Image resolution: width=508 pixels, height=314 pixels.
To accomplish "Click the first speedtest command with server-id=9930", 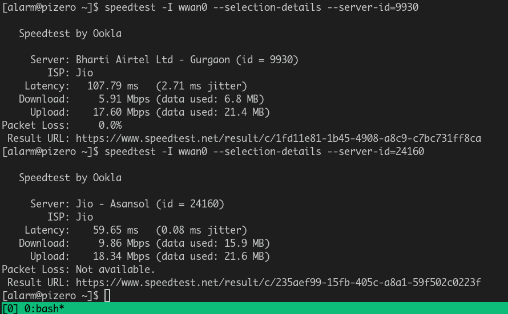I will point(261,7).
